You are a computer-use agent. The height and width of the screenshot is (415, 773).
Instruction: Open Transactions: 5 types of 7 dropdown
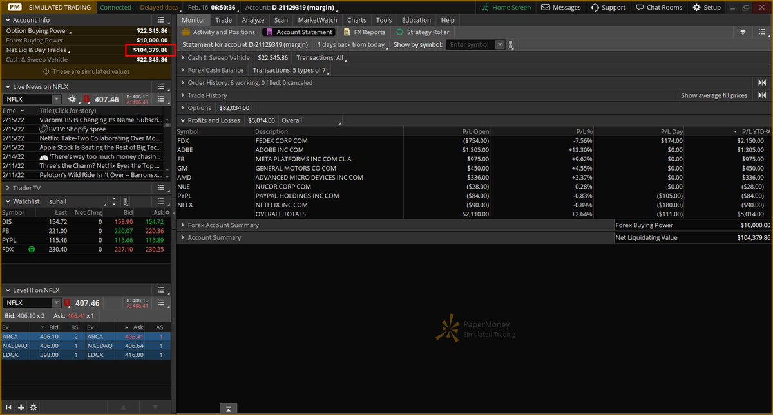tap(291, 70)
